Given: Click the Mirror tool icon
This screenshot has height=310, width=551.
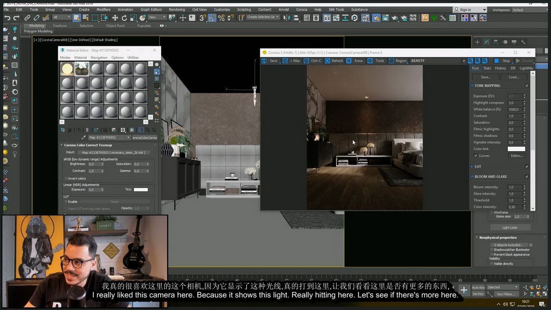Looking at the screenshot, I should click(287, 17).
